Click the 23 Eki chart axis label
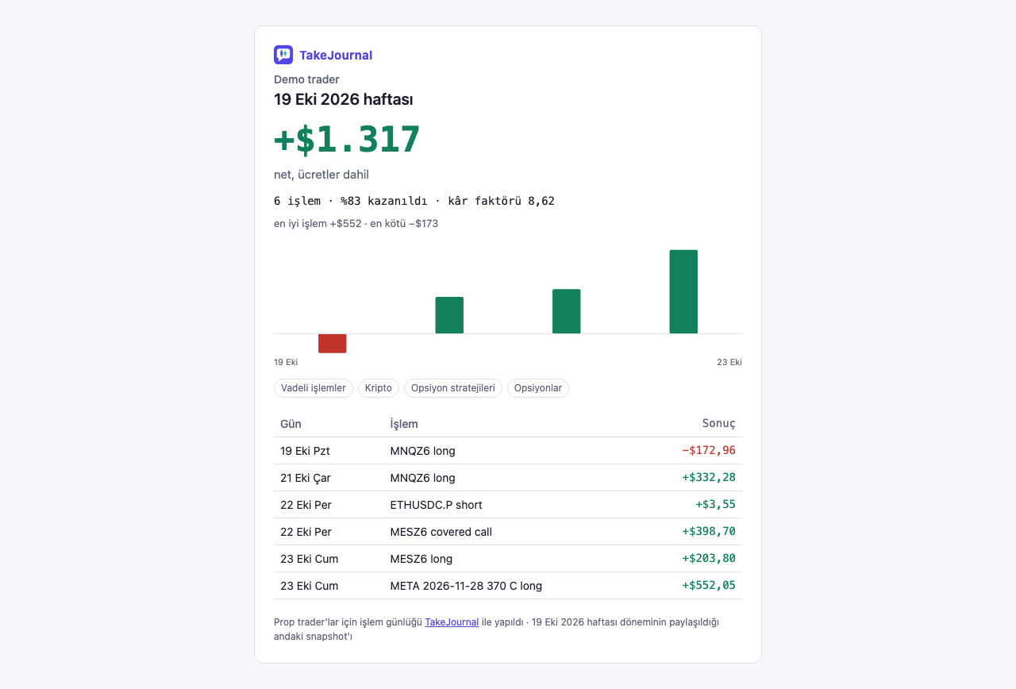The width and height of the screenshot is (1016, 689). pyautogui.click(x=729, y=362)
